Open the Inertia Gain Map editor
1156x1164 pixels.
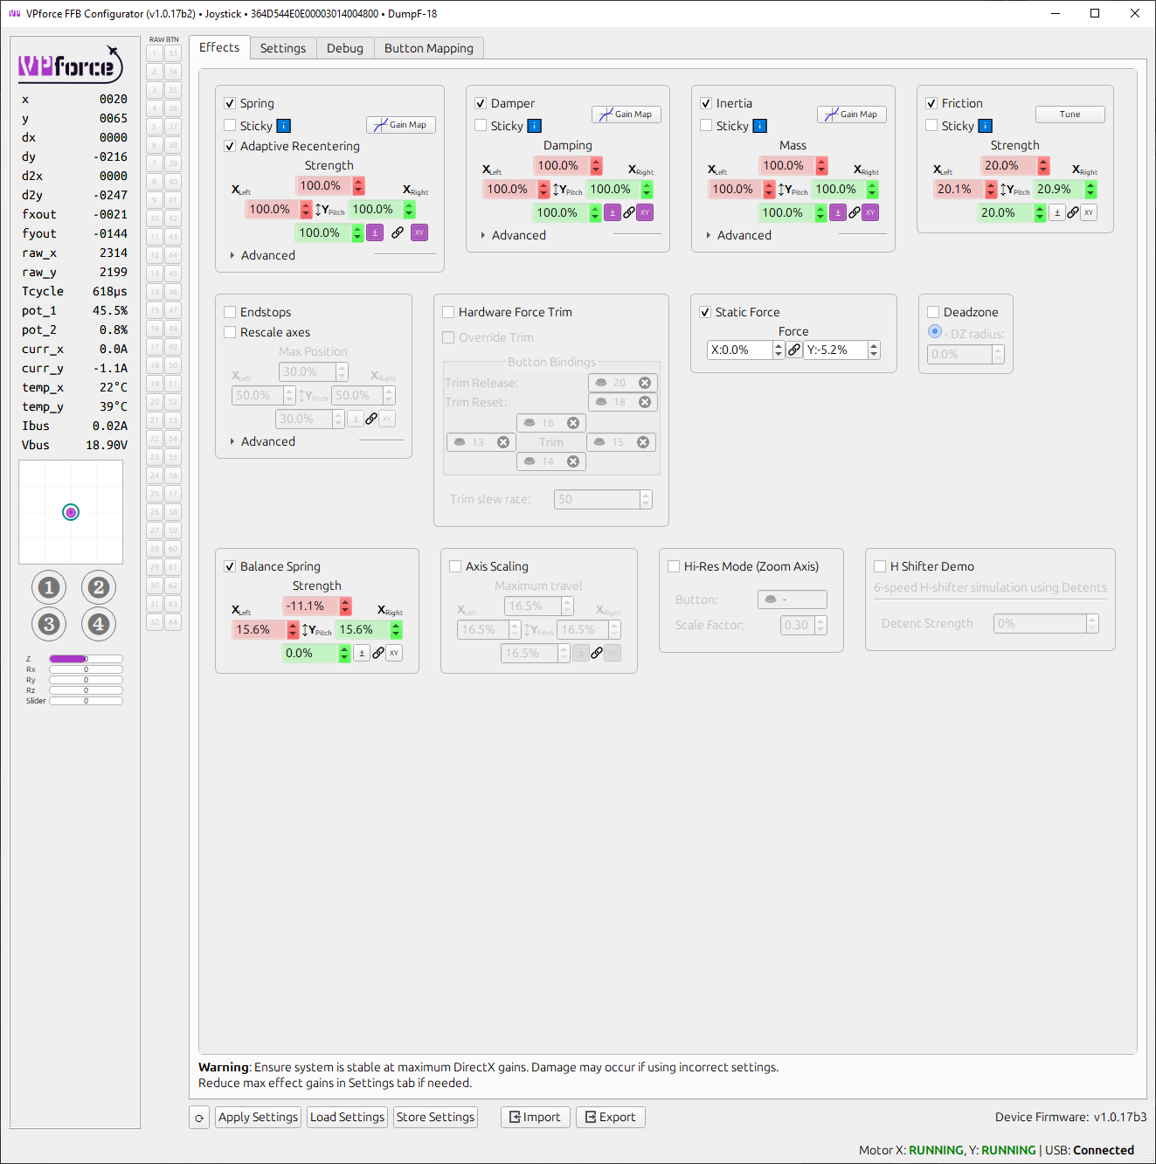[x=850, y=114]
